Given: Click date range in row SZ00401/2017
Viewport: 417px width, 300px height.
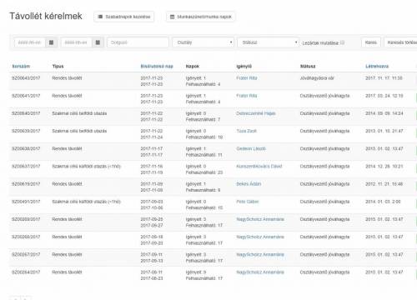Looking at the screenshot, I should 152,205.
